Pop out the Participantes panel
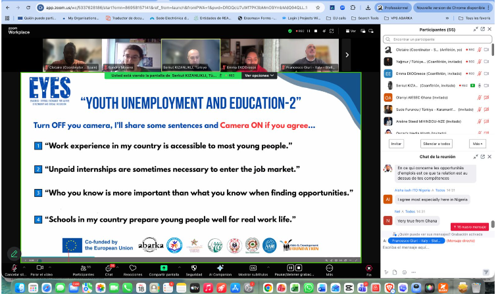 point(482,30)
